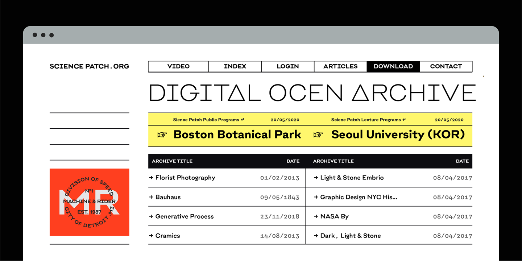Click the pointing hand icon beside Boston Botanical Park

tap(162, 135)
